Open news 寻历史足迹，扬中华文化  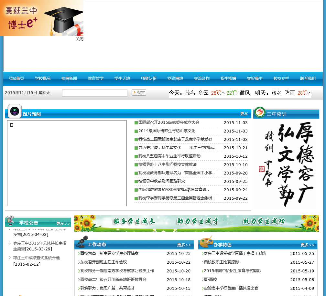click(x=177, y=148)
